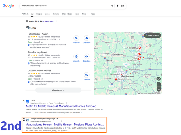Open the Palm Harbor - Austin listing title

[x=38, y=34]
